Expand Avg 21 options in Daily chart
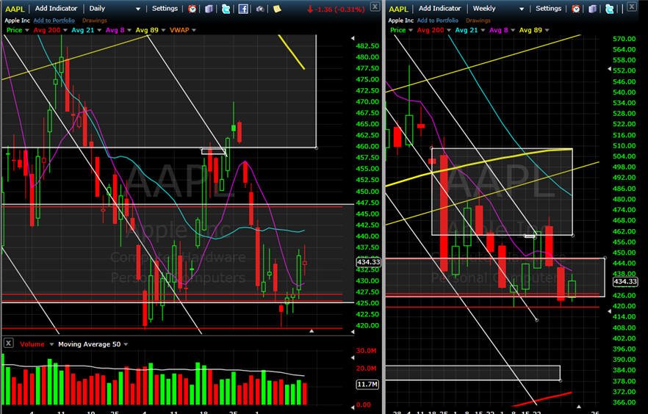 [x=99, y=30]
